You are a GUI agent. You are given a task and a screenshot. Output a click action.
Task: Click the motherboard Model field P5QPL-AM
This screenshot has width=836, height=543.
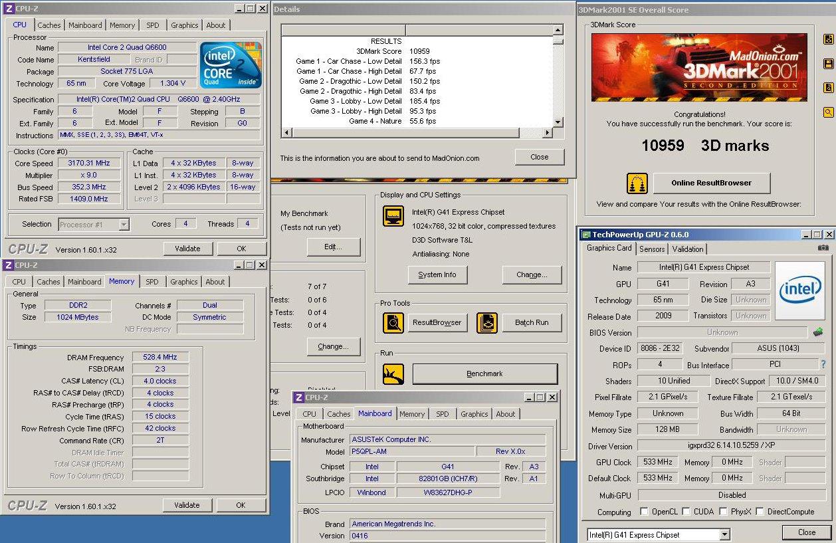click(412, 452)
